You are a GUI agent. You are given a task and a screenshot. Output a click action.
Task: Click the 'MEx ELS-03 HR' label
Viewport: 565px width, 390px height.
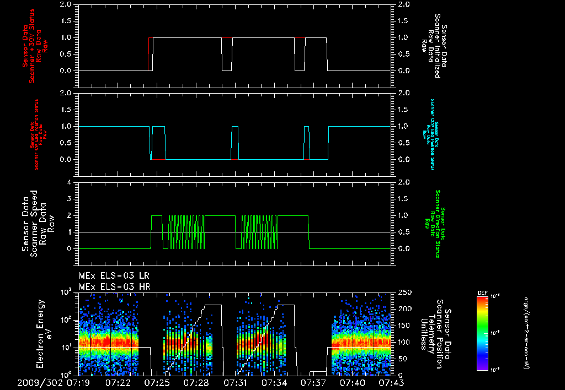[x=115, y=287]
